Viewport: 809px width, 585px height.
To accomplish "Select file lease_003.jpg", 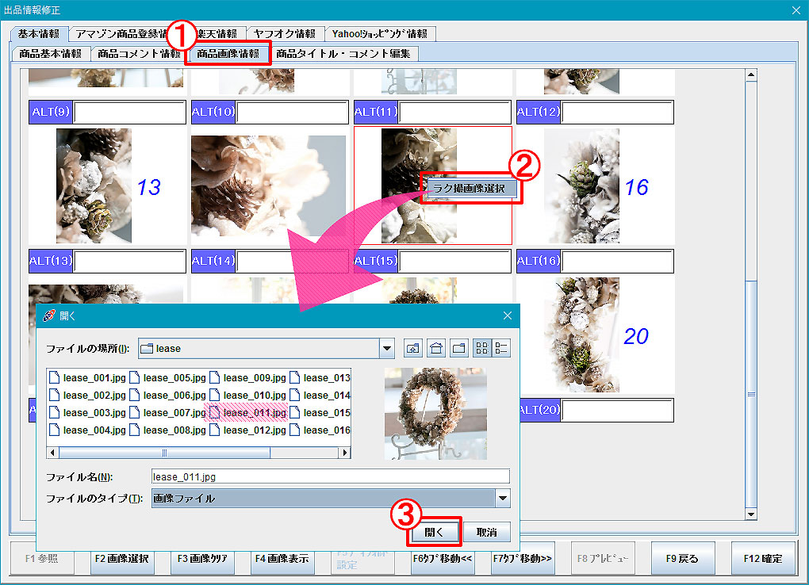I will click(88, 413).
